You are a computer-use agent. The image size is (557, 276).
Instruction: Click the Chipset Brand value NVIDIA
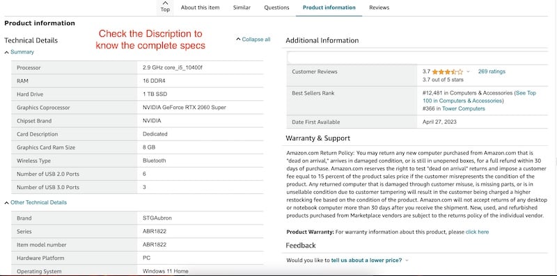[152, 120]
